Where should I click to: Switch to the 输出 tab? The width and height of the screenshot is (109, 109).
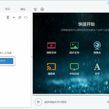(x=23, y=9)
